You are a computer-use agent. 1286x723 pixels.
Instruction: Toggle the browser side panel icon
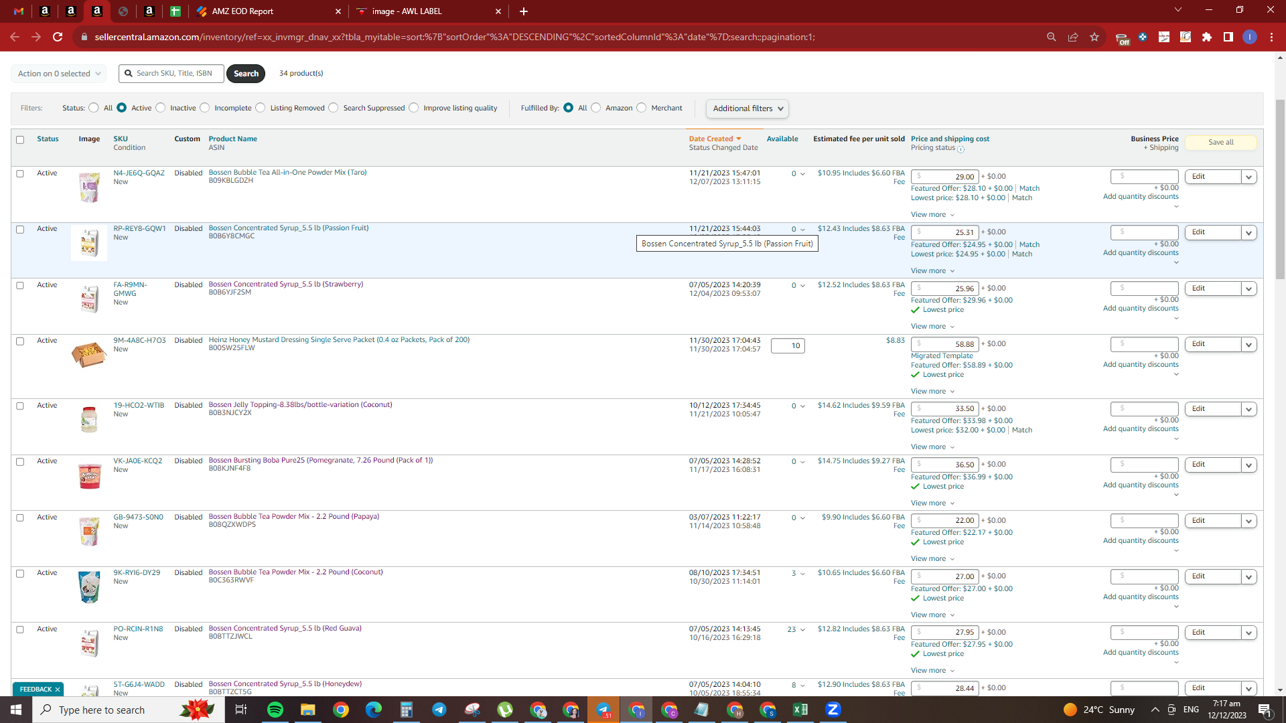[1228, 37]
